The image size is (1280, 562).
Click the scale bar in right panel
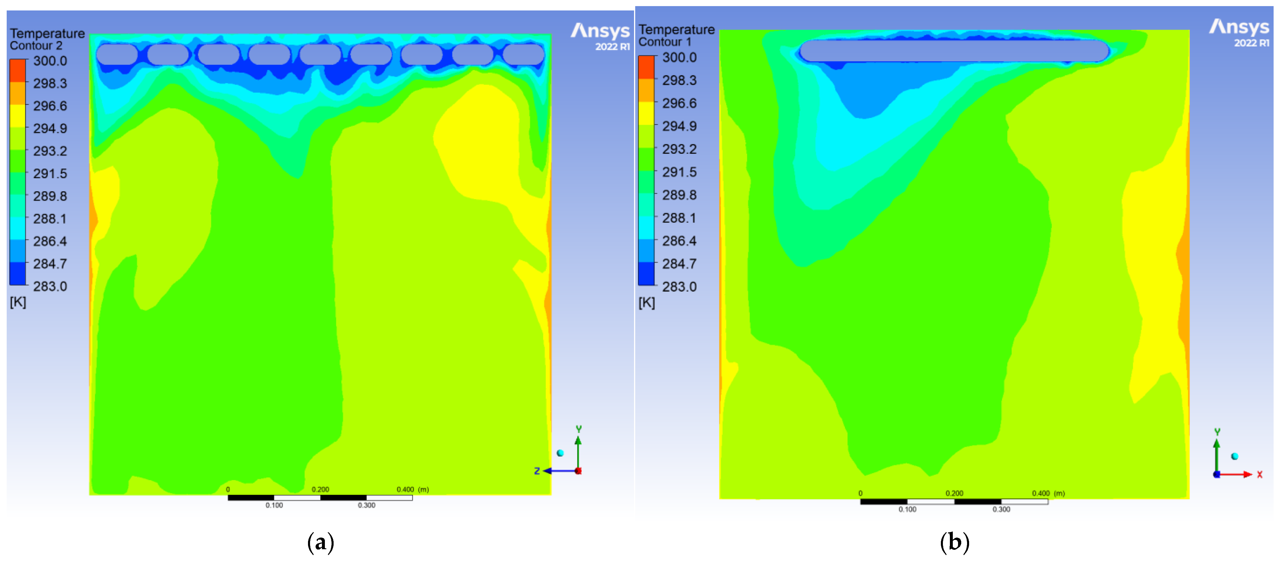pyautogui.click(x=954, y=501)
